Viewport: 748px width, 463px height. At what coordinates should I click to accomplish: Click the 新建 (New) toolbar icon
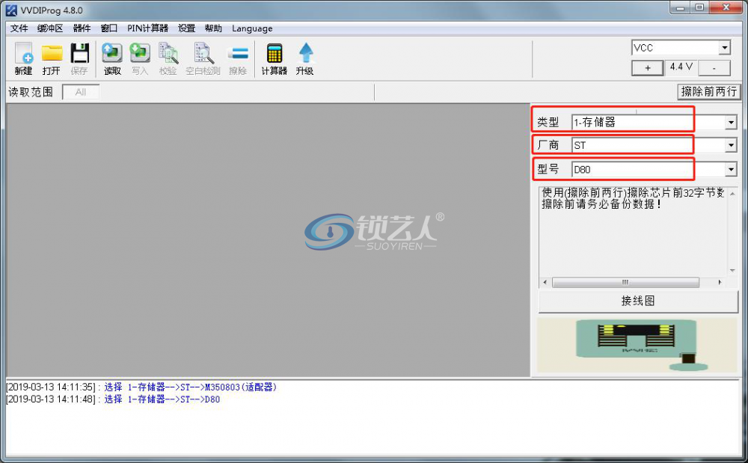coord(23,58)
